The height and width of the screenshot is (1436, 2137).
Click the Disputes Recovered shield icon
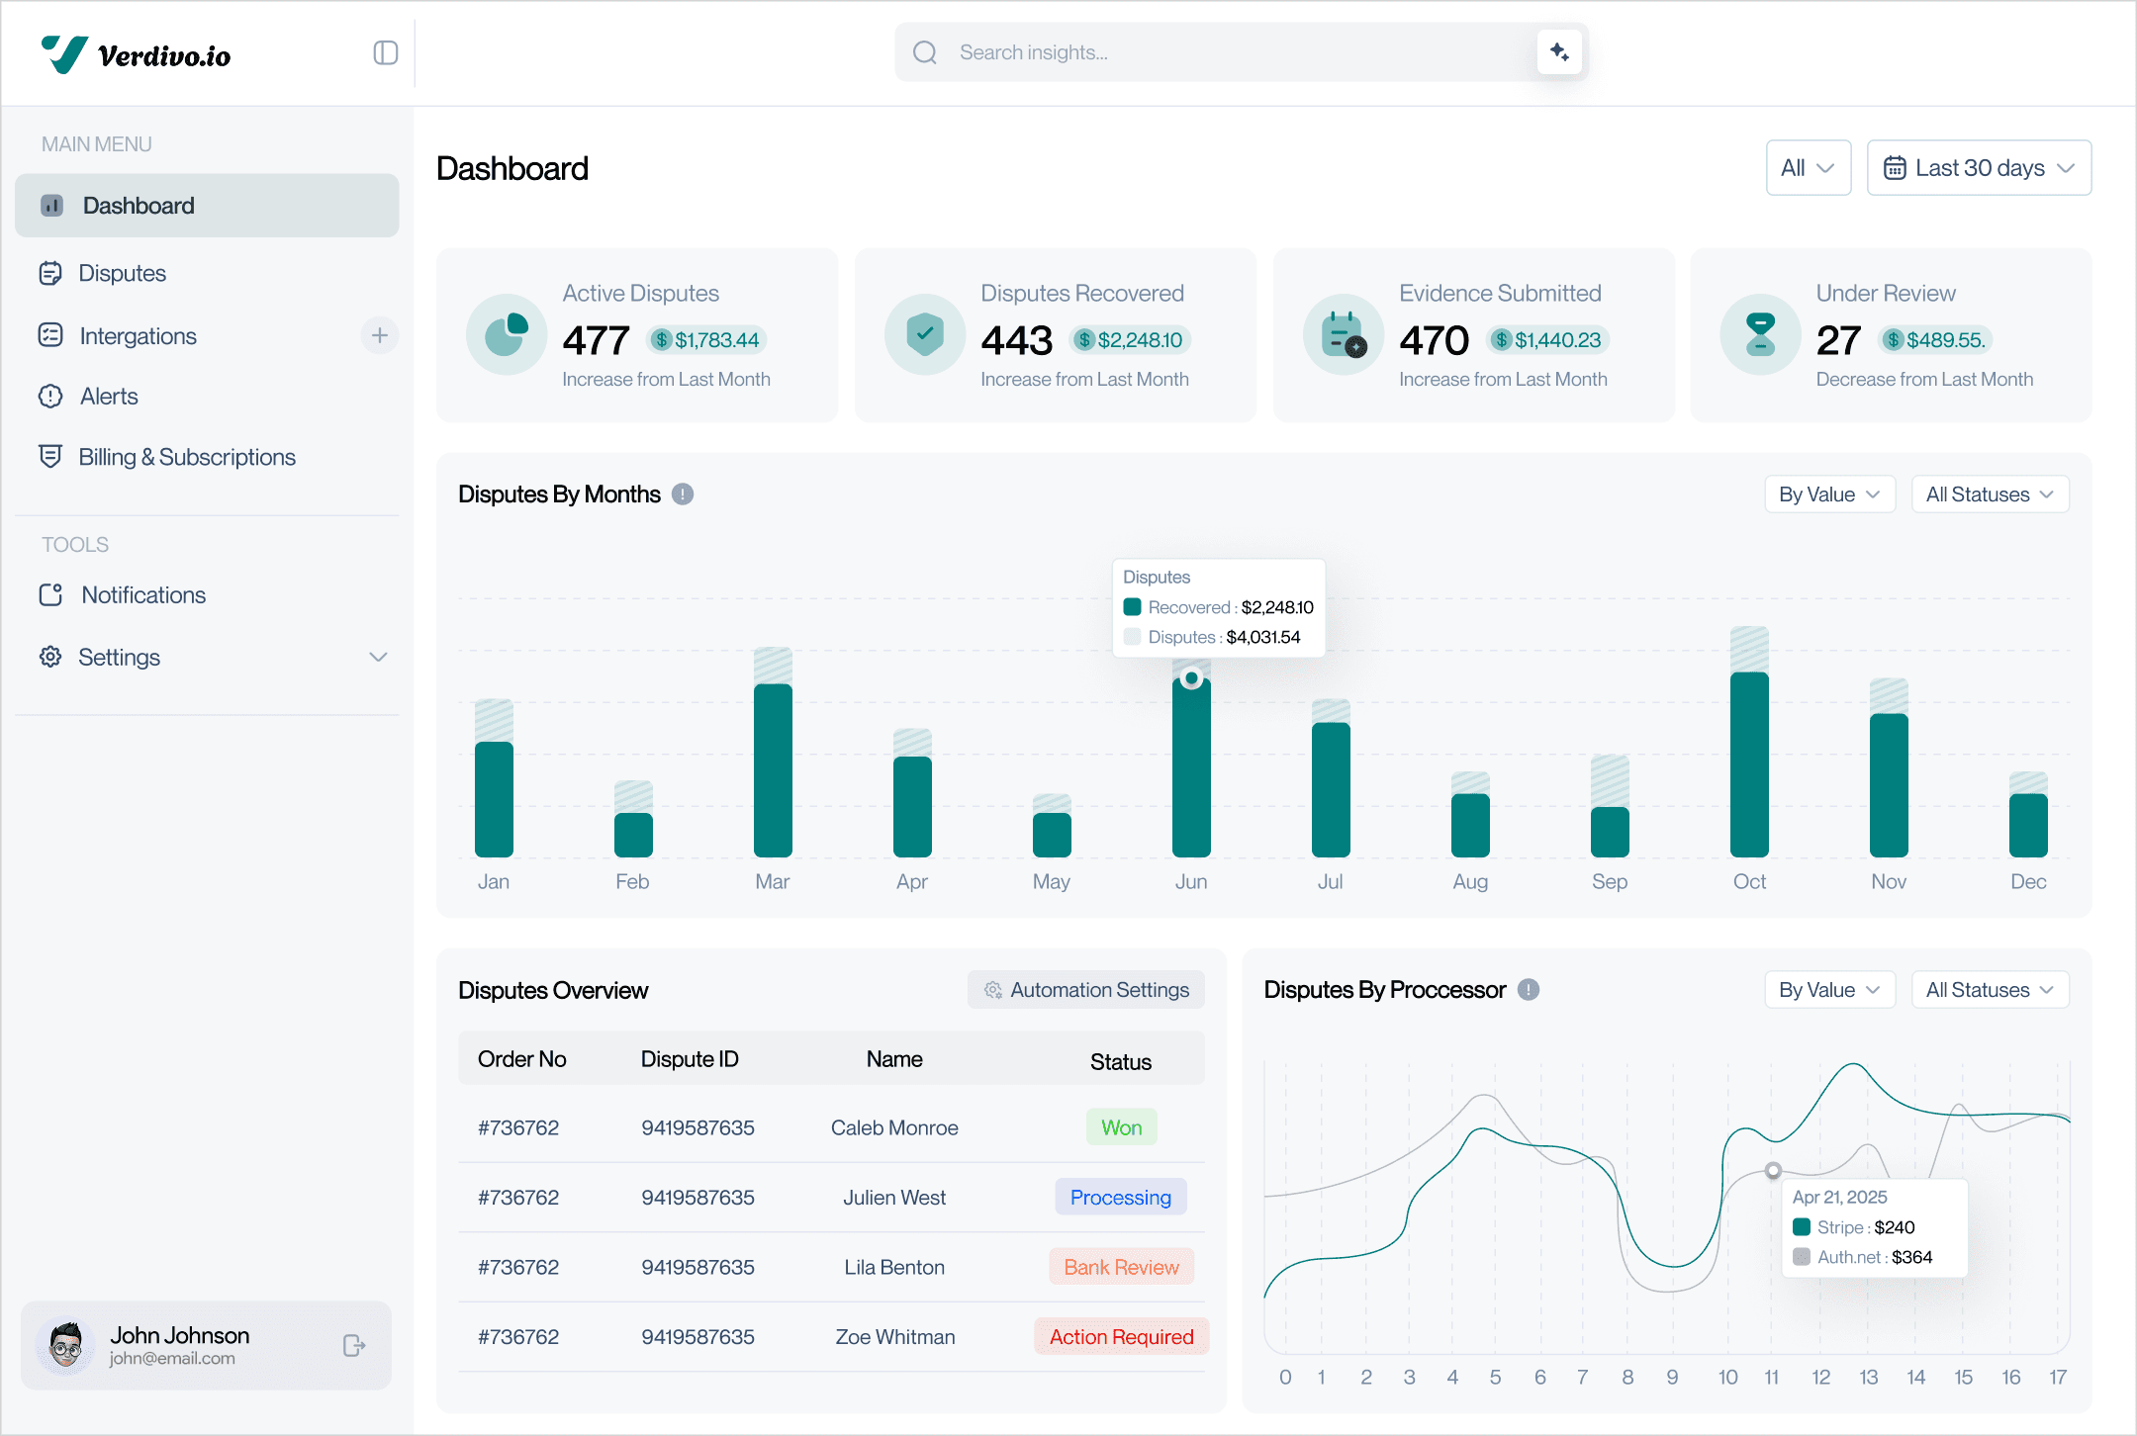pyautogui.click(x=924, y=334)
